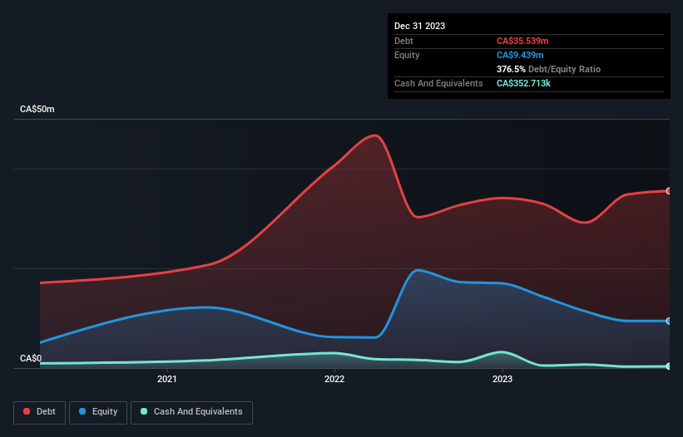Click the teal Cash endpoint marker
This screenshot has height=437, width=683.
point(669,366)
